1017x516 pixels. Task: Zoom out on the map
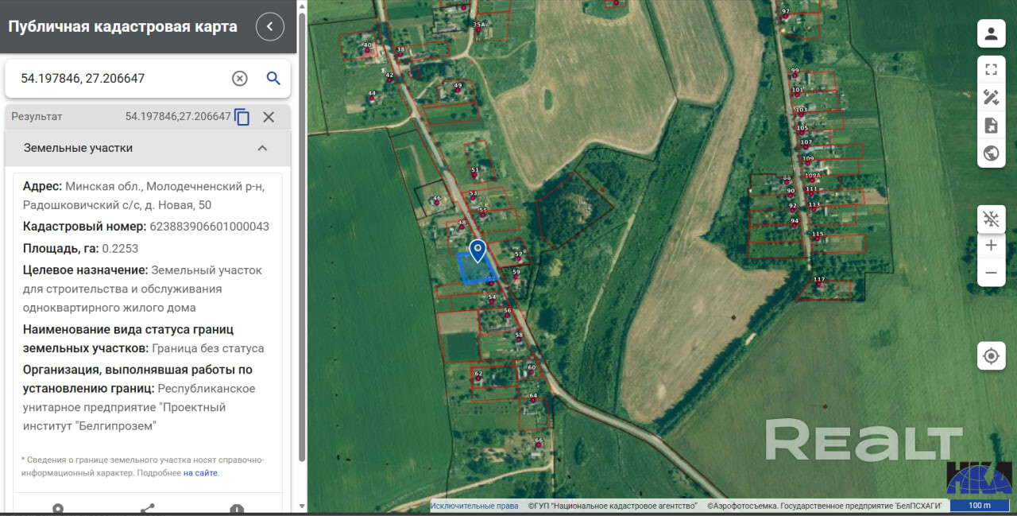click(x=991, y=273)
